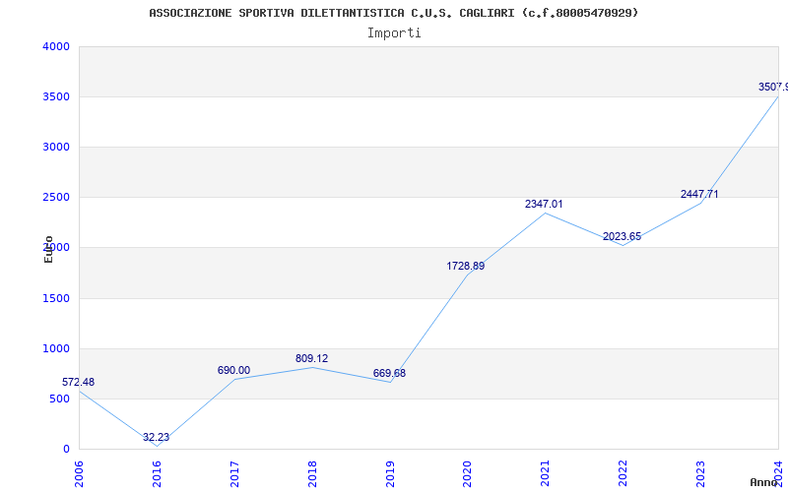Click the 572.48 data label
This screenshot has height=492, width=788.
tap(79, 382)
